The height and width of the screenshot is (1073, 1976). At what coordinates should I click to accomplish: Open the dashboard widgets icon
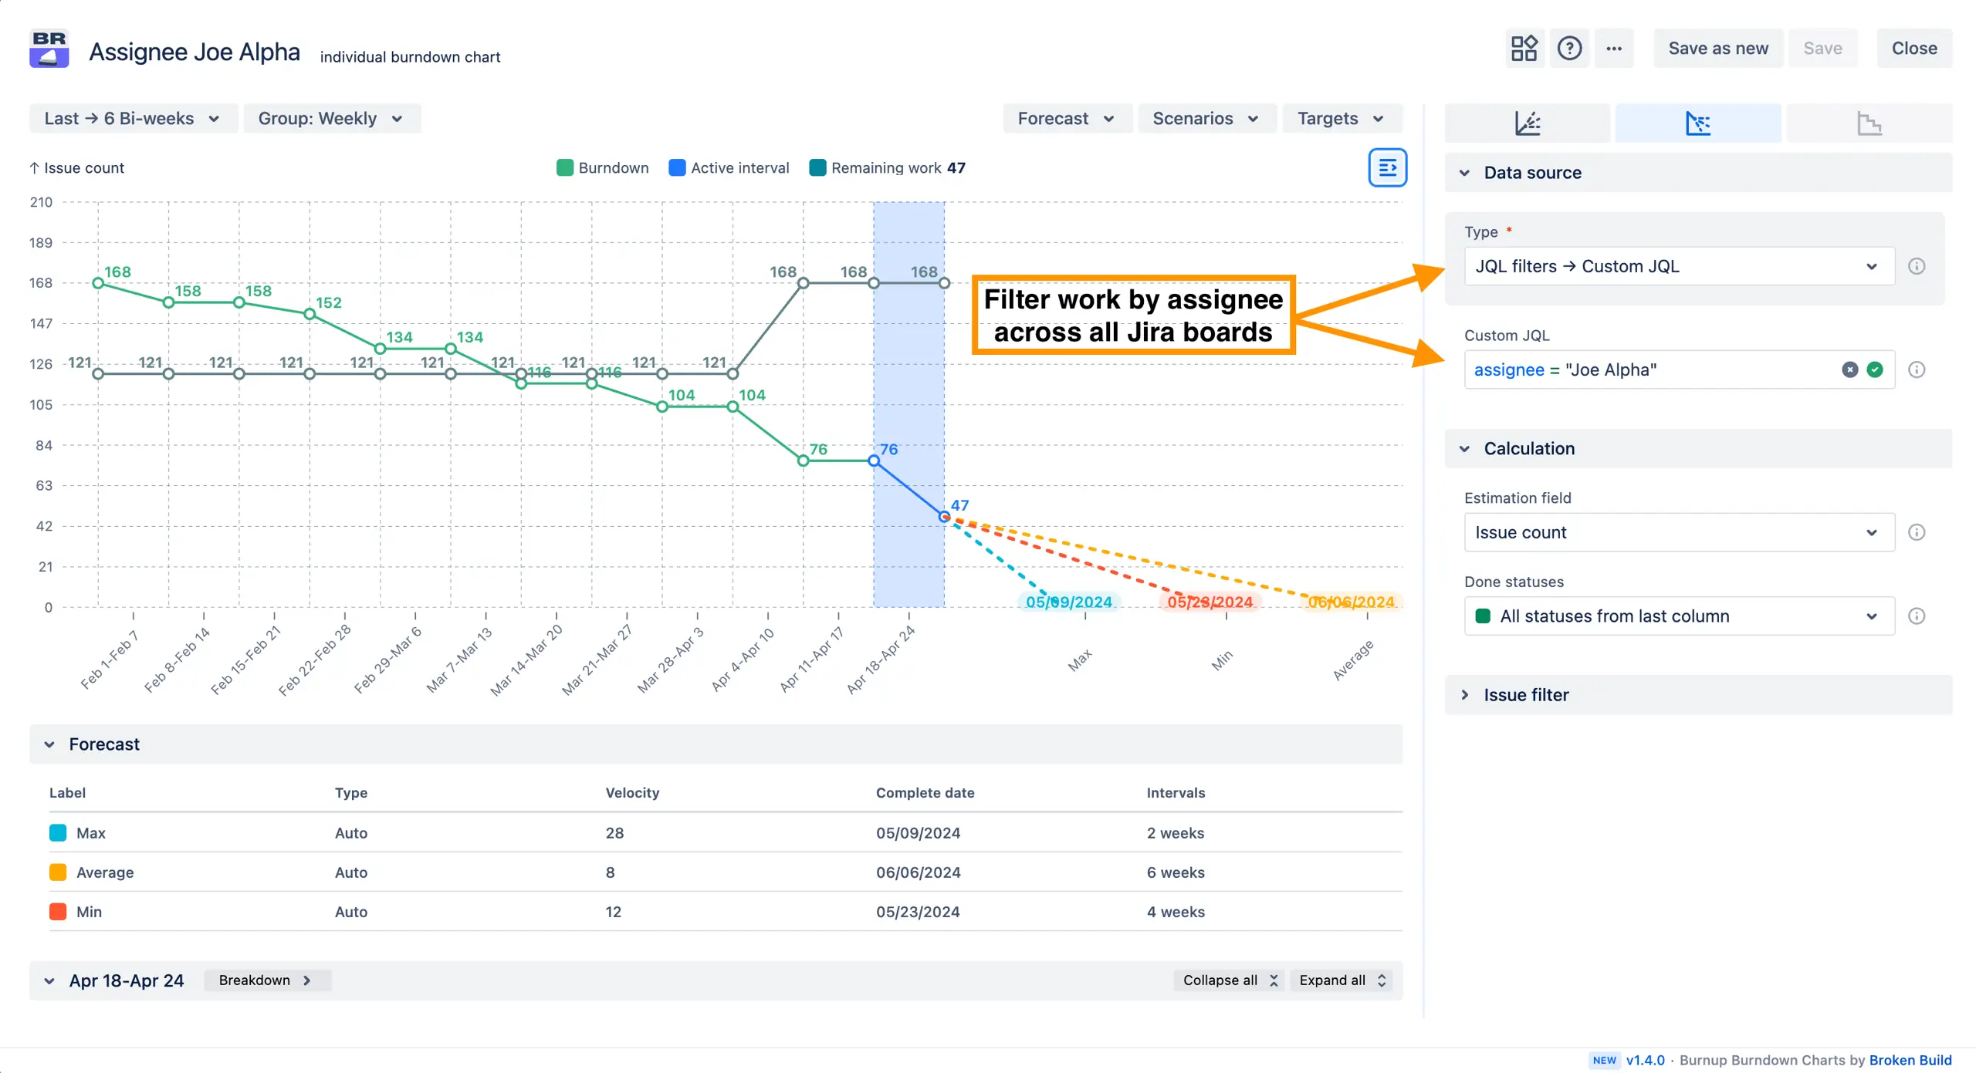pos(1524,49)
